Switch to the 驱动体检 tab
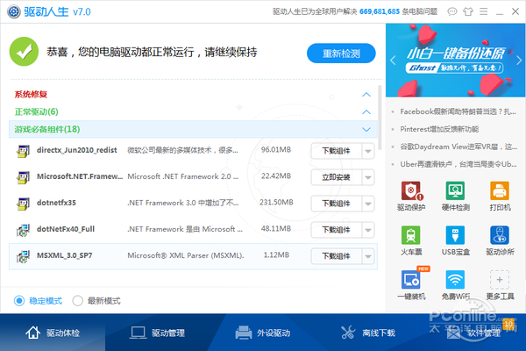 (x=53, y=333)
